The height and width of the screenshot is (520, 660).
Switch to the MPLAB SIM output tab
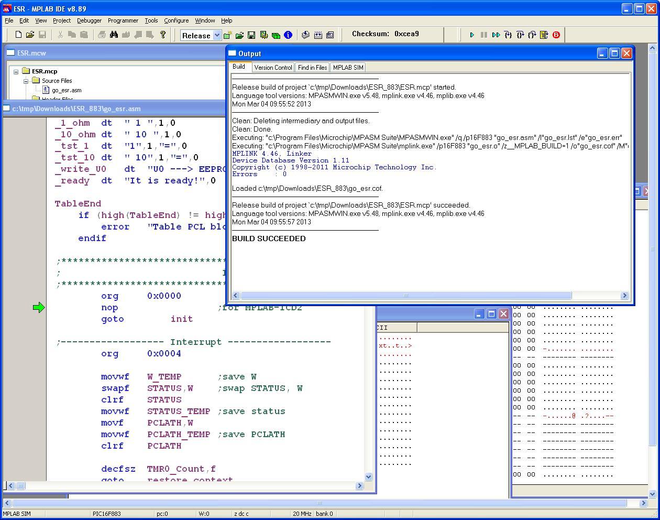[x=348, y=68]
